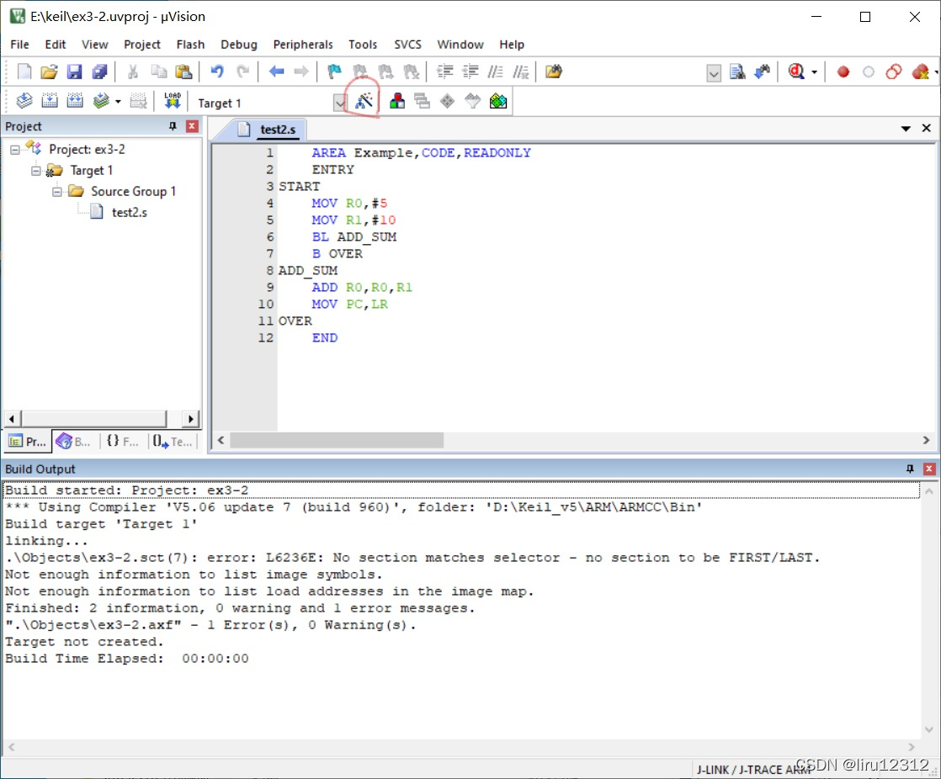Save the current file with the disk icon

point(74,72)
